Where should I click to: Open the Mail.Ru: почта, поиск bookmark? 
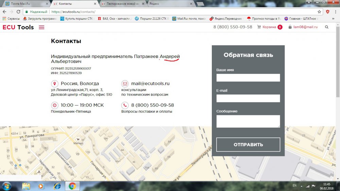click(189, 19)
